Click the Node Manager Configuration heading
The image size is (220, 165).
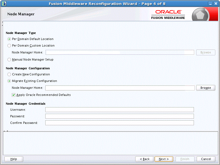coord(28,68)
